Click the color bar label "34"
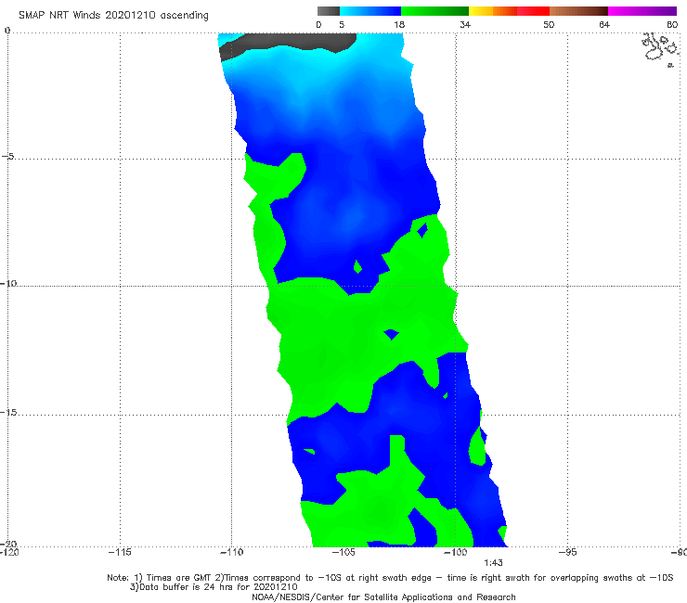687x603 pixels. pyautogui.click(x=465, y=24)
